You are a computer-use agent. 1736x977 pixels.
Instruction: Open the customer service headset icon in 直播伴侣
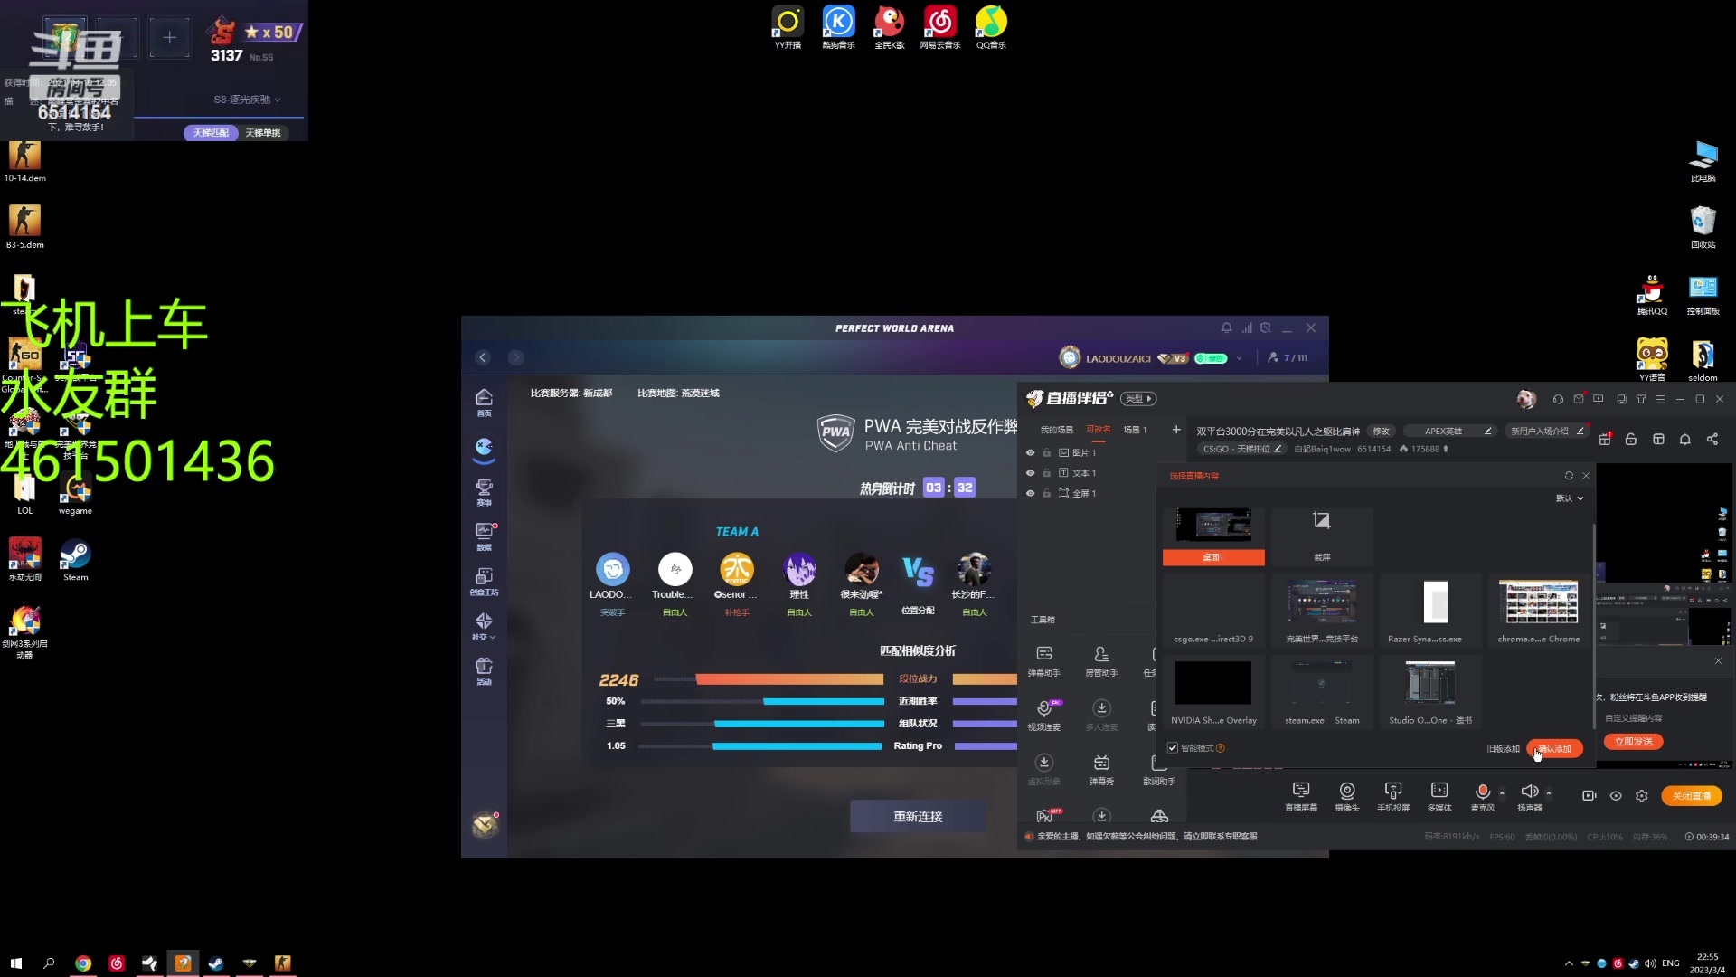[x=1557, y=399]
